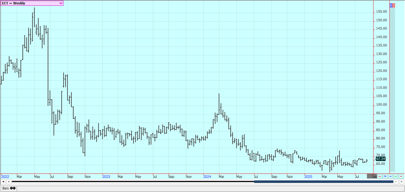Viewport: 405px width, 192px height.
Task: Click the green compress-arrows chart icon
Action: coord(396,176)
